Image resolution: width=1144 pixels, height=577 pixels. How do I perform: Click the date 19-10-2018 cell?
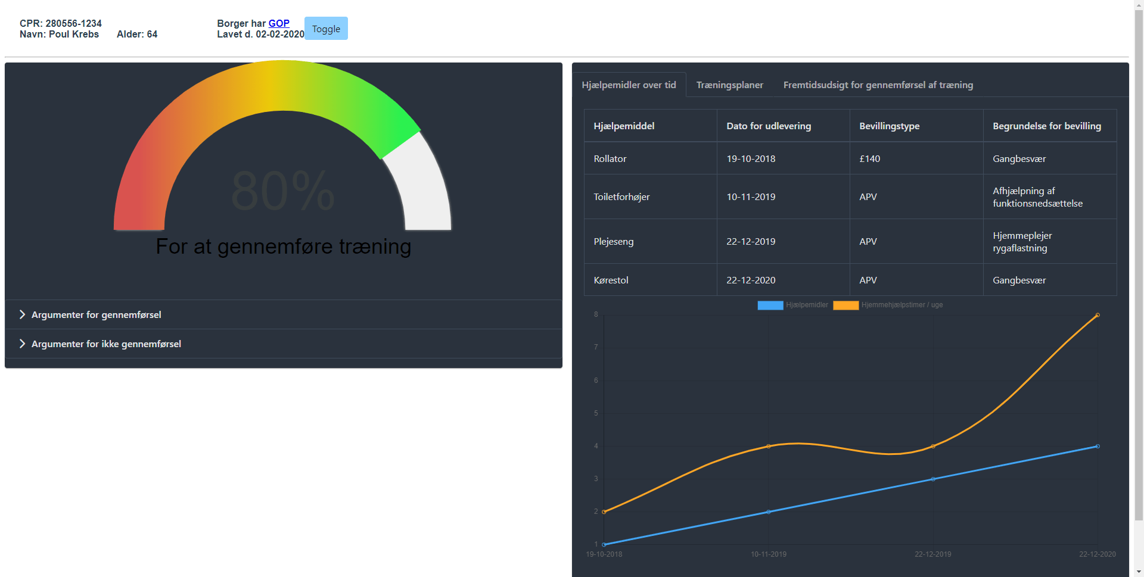pos(784,158)
